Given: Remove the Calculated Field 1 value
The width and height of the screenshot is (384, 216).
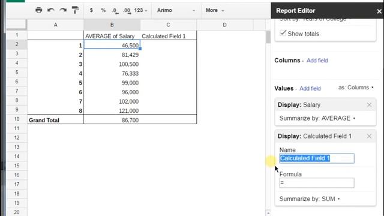Looking at the screenshot, I should tap(369, 136).
